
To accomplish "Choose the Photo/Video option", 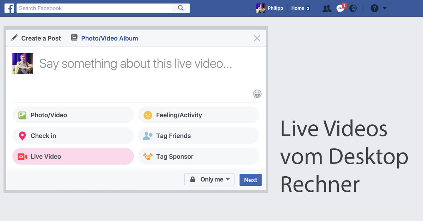I will pos(73,115).
